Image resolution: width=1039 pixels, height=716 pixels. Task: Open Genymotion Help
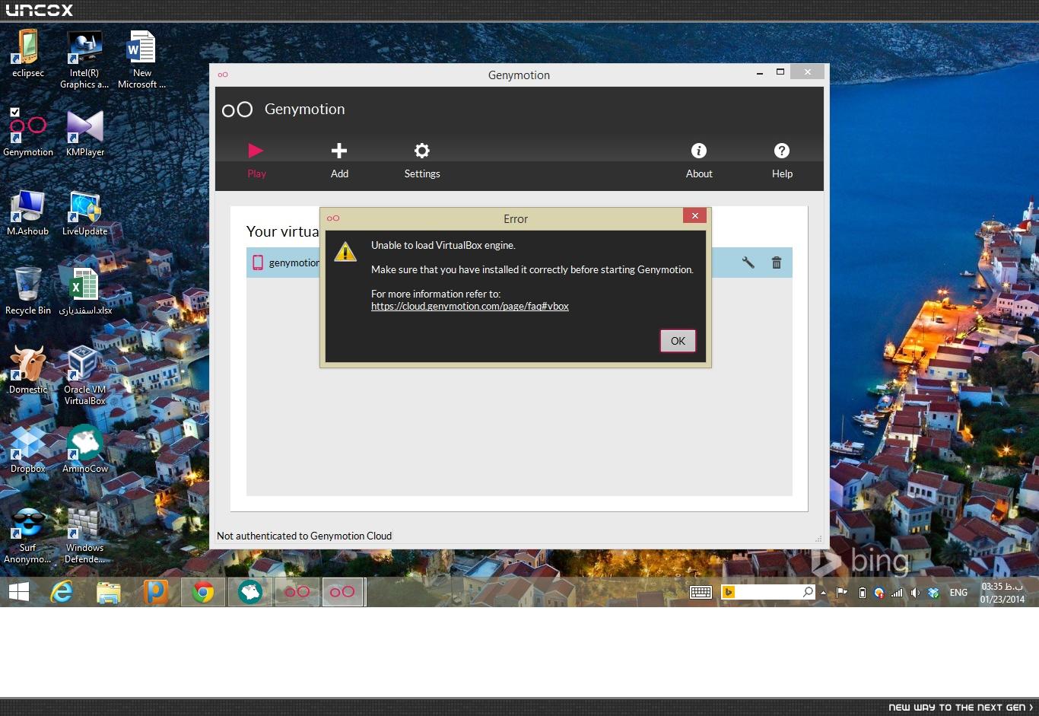(x=782, y=151)
